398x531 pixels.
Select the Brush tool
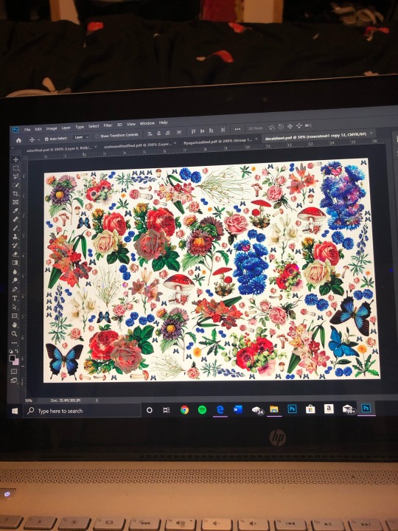[x=15, y=228]
